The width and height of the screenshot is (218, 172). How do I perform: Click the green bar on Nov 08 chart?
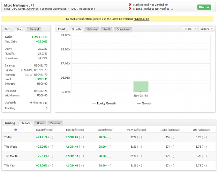pos(141,86)
